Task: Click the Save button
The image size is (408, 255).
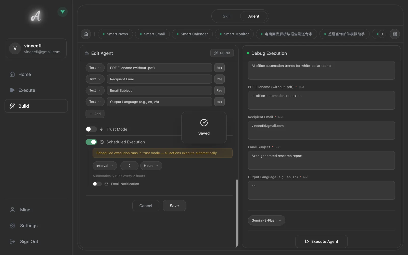Action: pyautogui.click(x=174, y=206)
